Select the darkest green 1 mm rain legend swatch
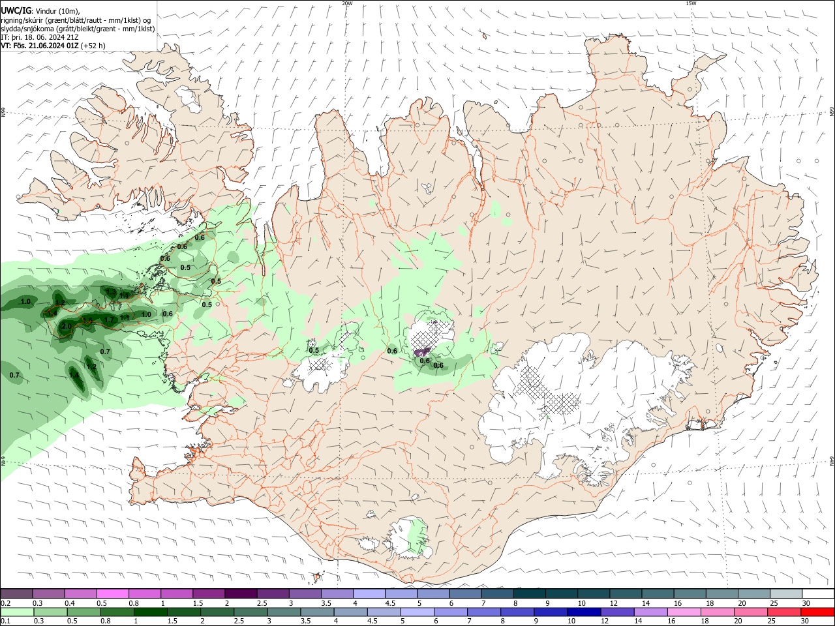Image resolution: width=835 pixels, height=626 pixels. (x=150, y=612)
